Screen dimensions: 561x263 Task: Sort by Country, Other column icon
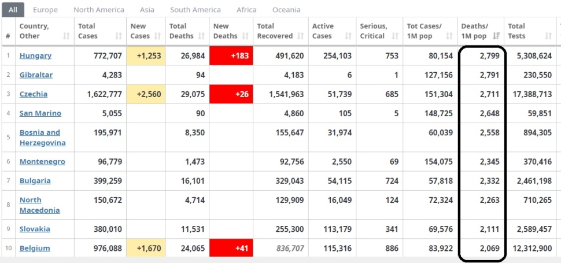click(66, 36)
